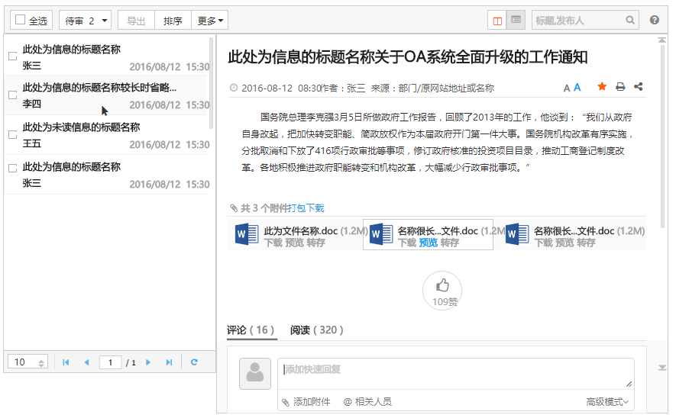Click the refresh icon in pagination bar
Screen dimensions: 676x415
click(x=194, y=362)
